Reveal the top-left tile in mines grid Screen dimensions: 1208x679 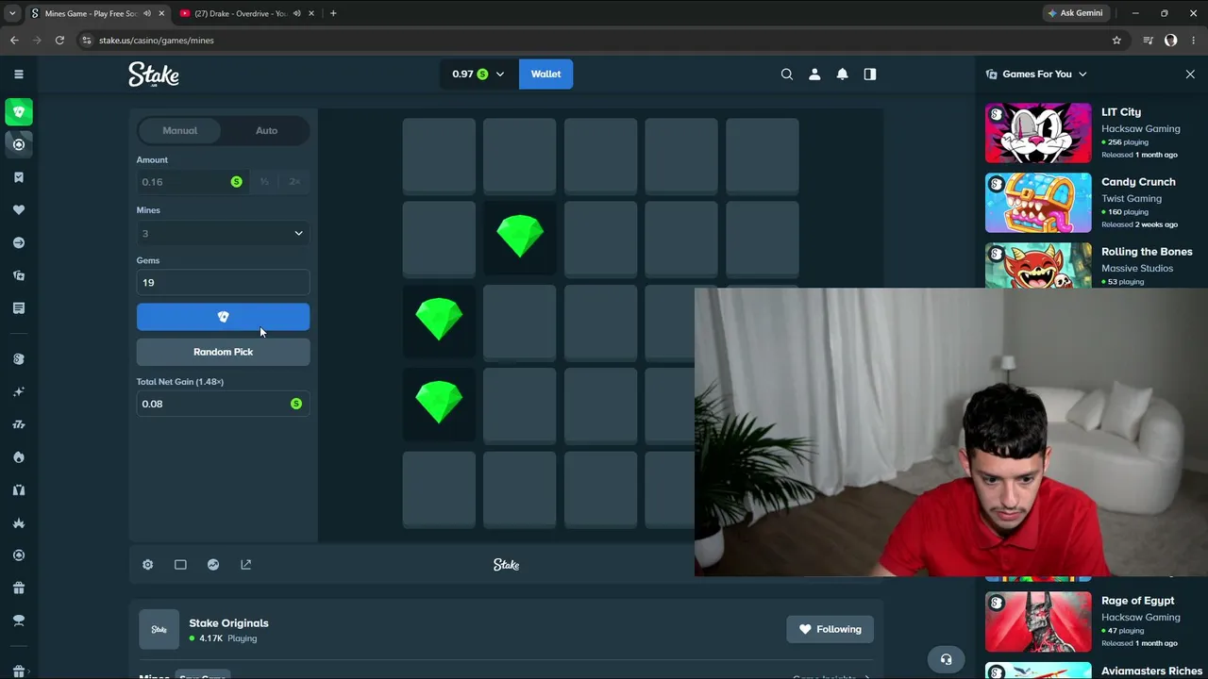coord(439,156)
